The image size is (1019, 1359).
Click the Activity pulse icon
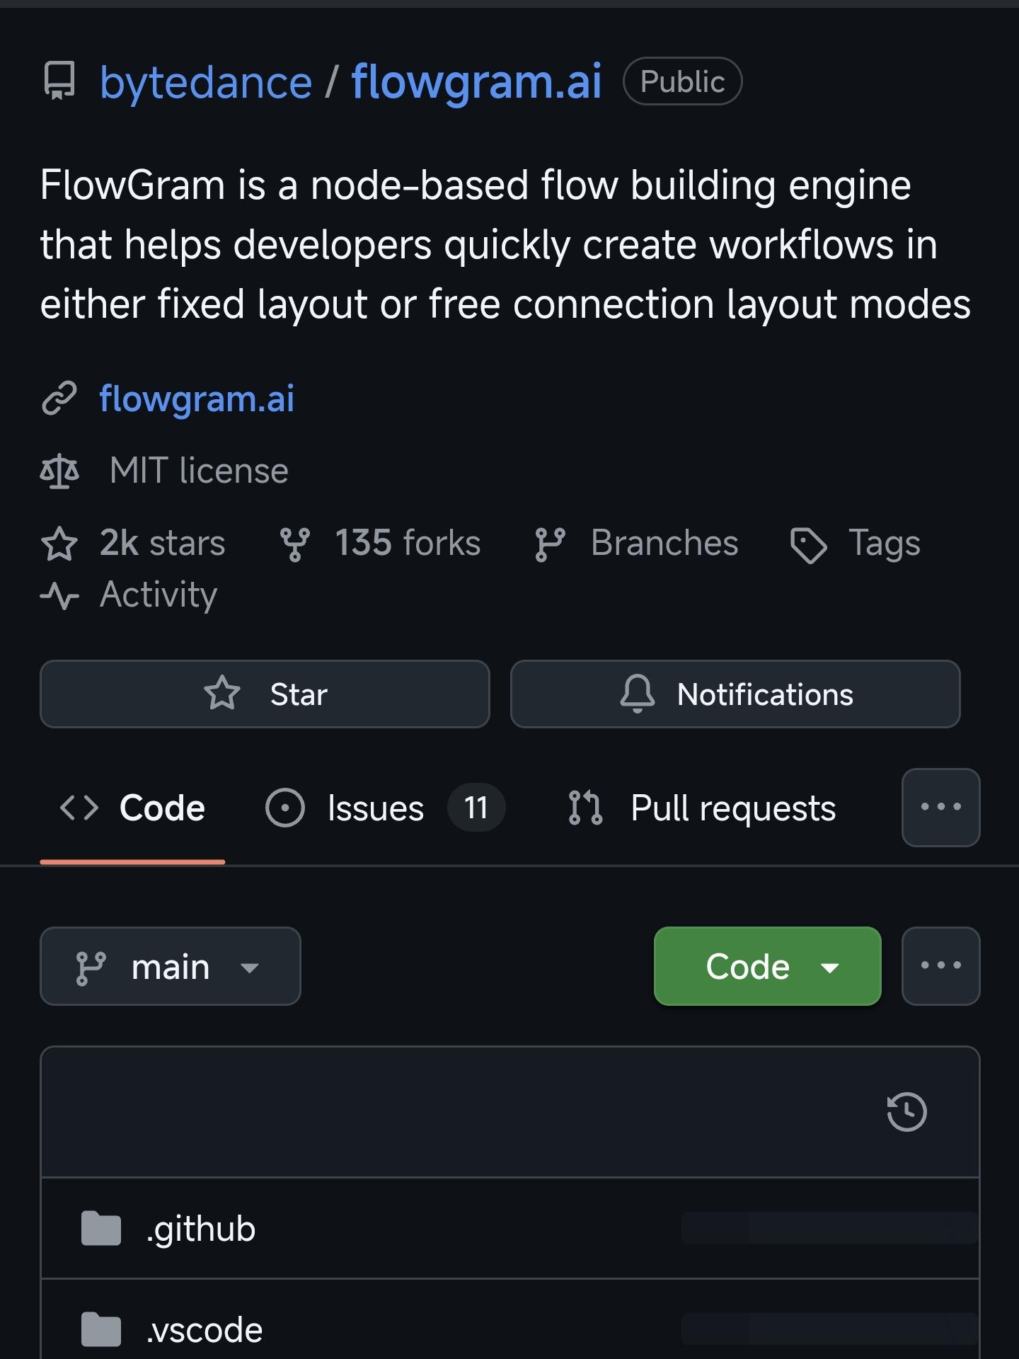(59, 595)
